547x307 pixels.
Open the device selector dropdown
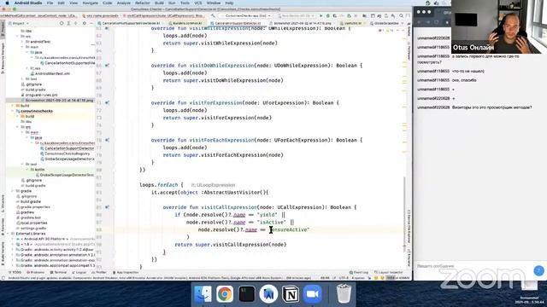click(296, 15)
